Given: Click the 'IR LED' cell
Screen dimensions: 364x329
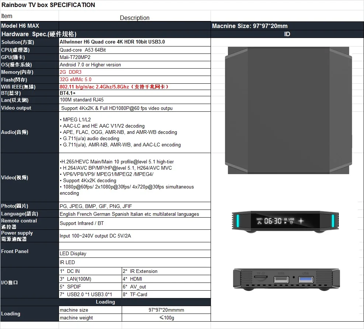Looking at the screenshot, I should tap(135, 262).
